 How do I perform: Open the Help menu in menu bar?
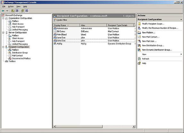[x=25, y=7]
